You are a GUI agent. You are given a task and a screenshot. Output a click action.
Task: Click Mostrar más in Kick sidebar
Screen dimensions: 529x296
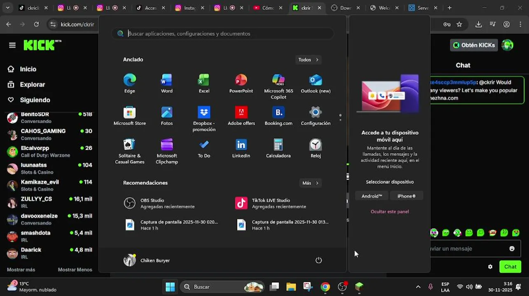tap(21, 270)
